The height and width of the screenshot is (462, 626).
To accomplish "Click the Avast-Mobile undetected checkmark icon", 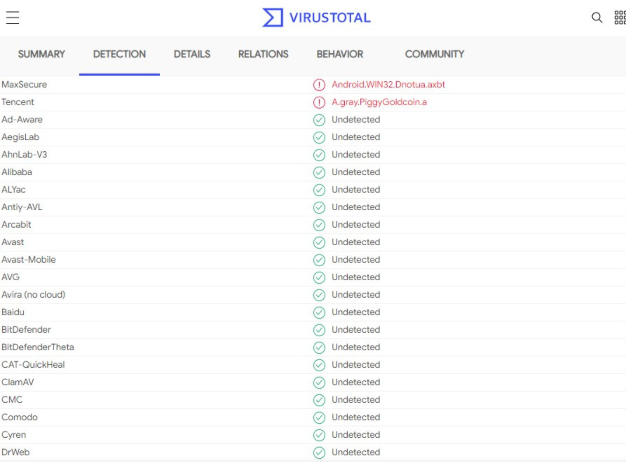I will [319, 260].
